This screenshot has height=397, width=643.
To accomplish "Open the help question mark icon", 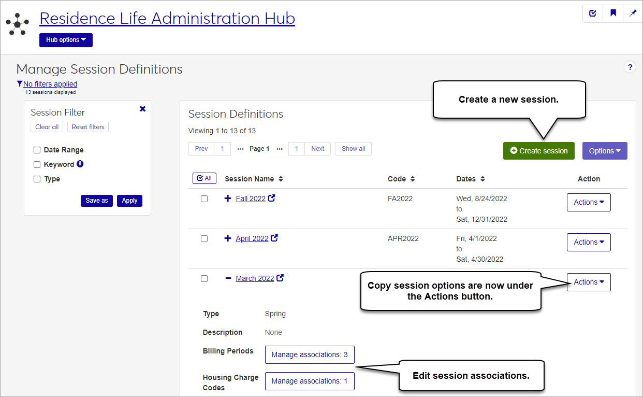I will [x=630, y=67].
